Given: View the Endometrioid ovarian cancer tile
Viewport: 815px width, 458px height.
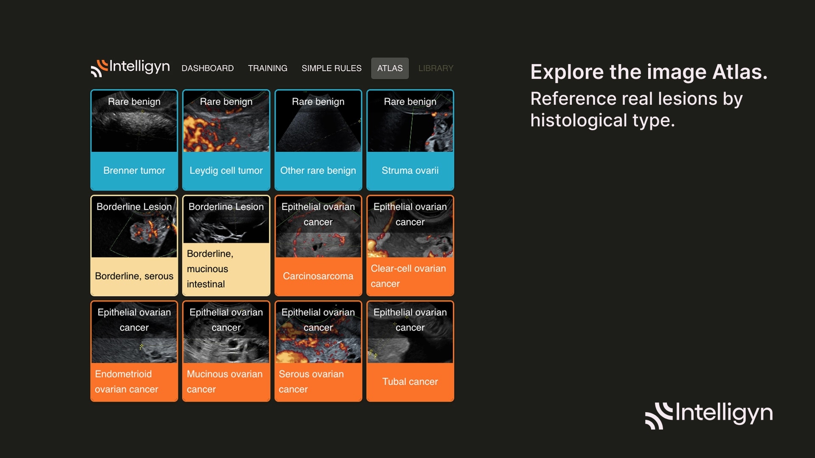Looking at the screenshot, I should pos(134,351).
